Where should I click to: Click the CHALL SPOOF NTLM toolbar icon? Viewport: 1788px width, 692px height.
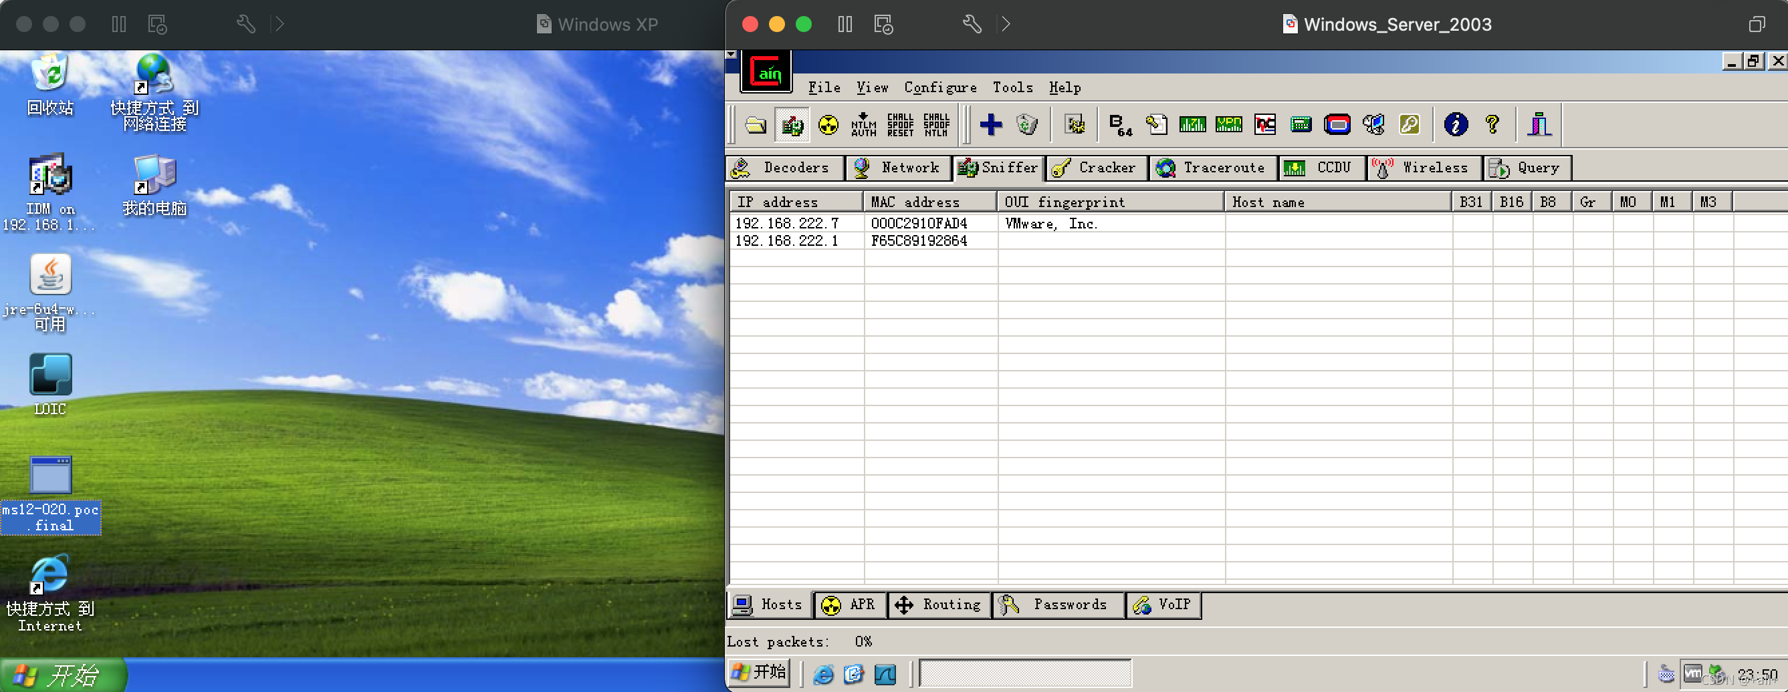point(935,125)
